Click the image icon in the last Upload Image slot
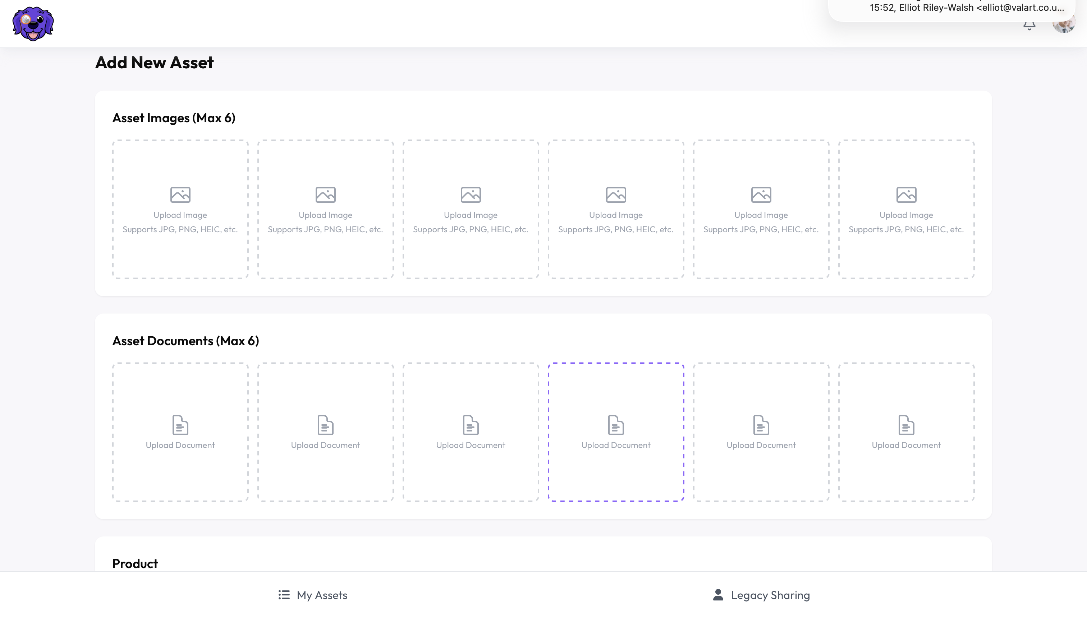Viewport: 1087px width, 617px height. point(906,195)
